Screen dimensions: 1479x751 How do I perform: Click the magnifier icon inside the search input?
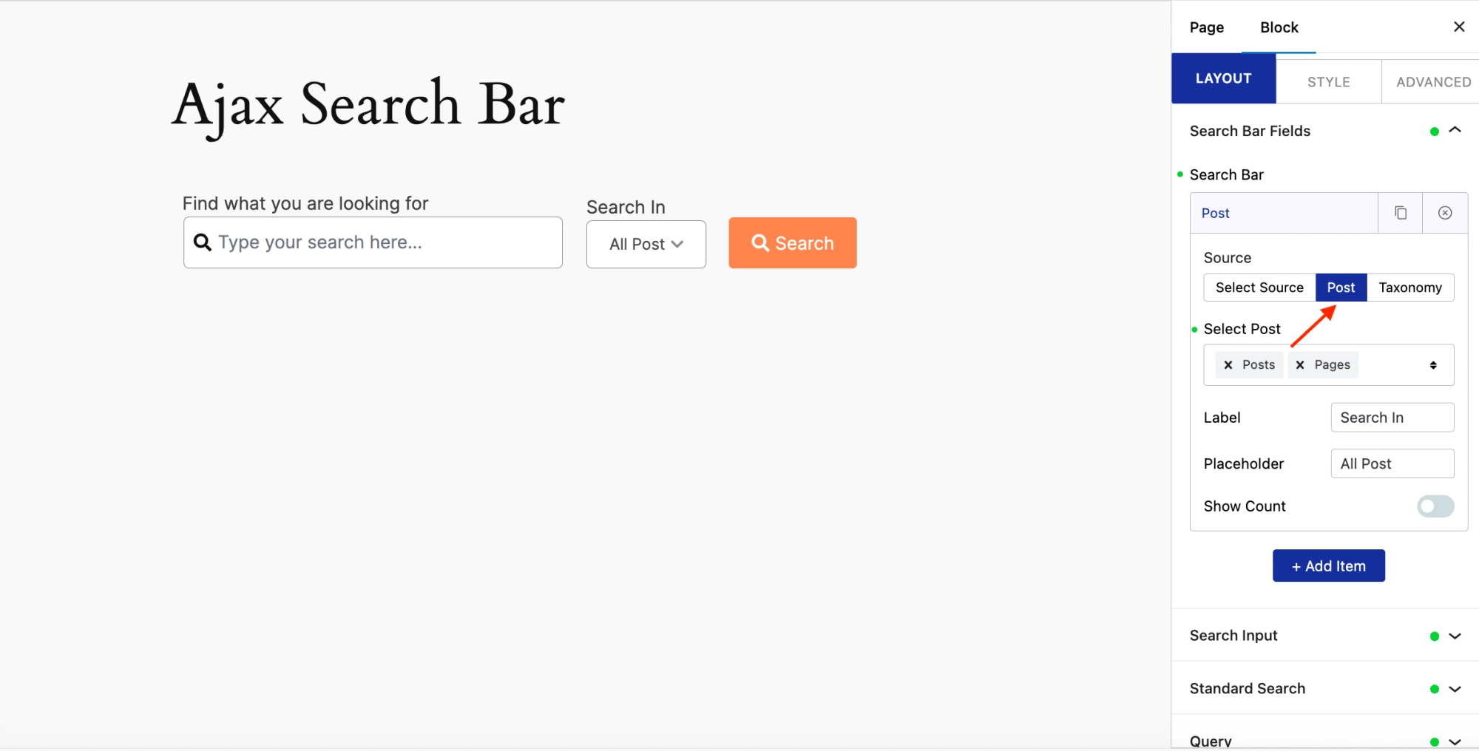tap(203, 242)
